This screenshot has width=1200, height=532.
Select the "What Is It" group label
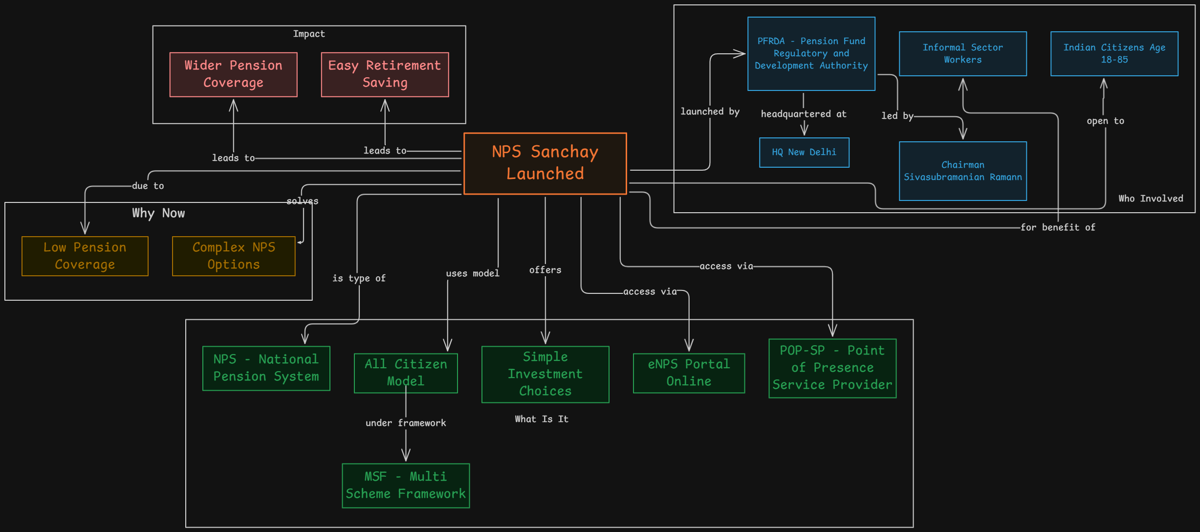[x=542, y=419]
